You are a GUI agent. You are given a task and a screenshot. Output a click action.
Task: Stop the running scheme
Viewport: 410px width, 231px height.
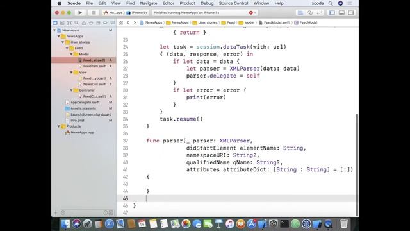point(94,13)
